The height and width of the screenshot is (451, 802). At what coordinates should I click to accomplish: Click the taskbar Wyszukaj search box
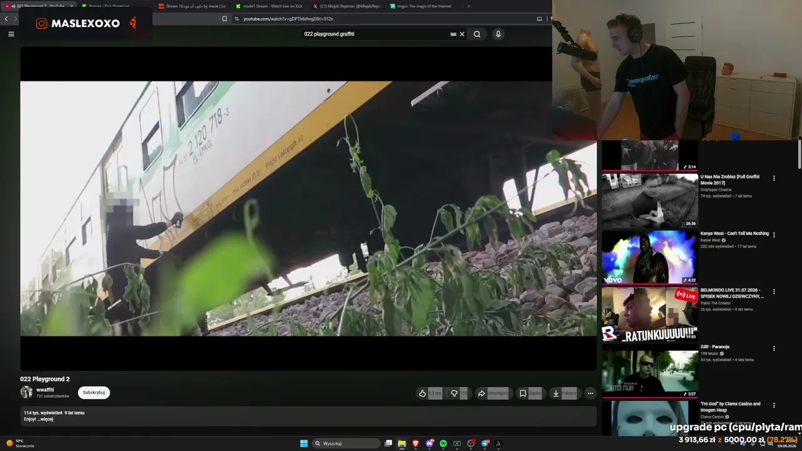(346, 443)
